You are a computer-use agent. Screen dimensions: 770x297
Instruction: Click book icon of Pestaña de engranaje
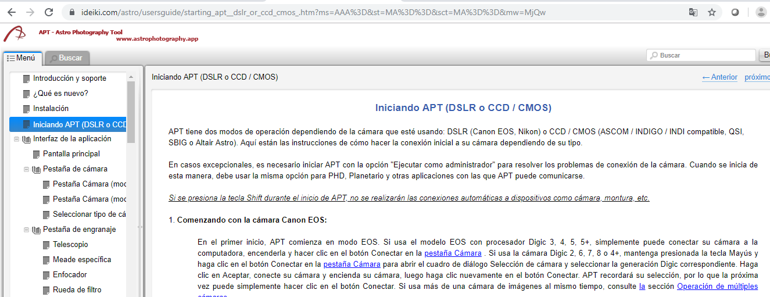[36, 230]
